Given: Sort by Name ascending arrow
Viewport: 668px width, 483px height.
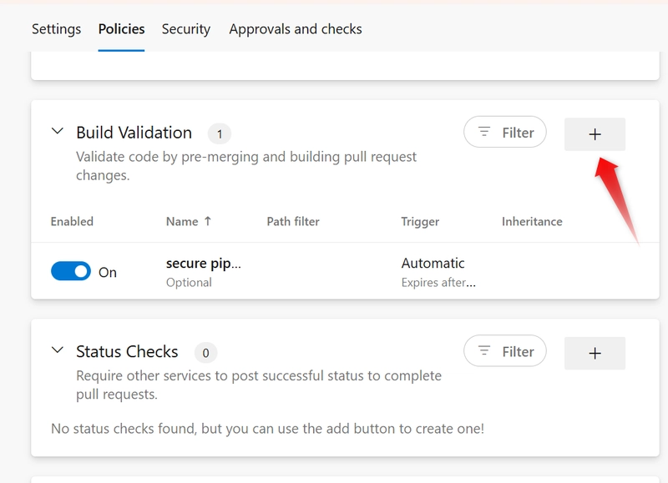Looking at the screenshot, I should click(207, 221).
